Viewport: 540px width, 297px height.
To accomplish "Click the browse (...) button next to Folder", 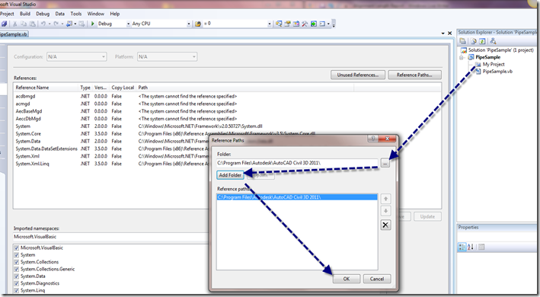I will click(385, 163).
